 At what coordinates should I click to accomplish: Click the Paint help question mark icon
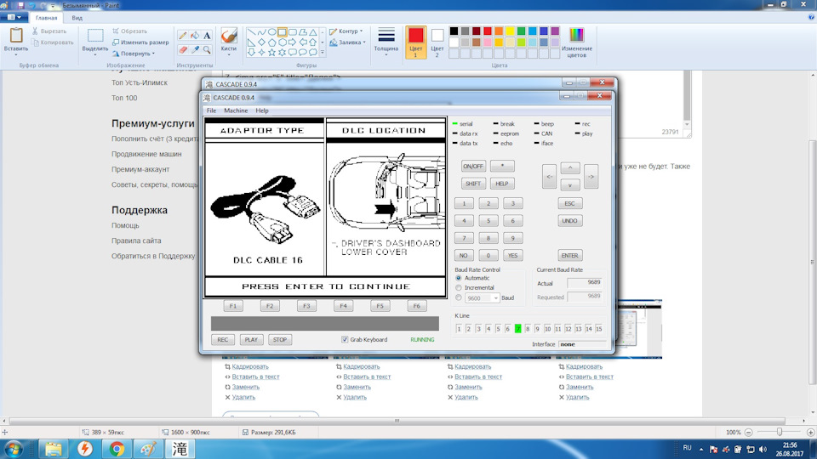pos(811,17)
